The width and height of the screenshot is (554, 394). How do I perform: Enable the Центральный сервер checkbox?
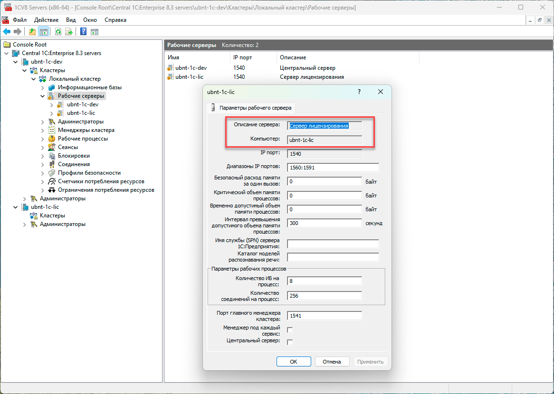(x=290, y=342)
